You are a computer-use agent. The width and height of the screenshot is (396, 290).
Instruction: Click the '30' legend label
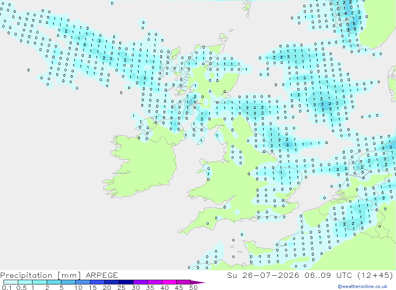click(136, 288)
